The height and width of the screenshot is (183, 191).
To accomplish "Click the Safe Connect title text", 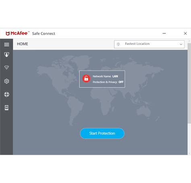I will (44, 33).
